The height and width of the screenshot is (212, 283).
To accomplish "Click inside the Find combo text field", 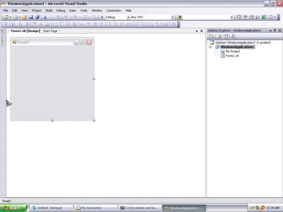I will pos(206,17).
